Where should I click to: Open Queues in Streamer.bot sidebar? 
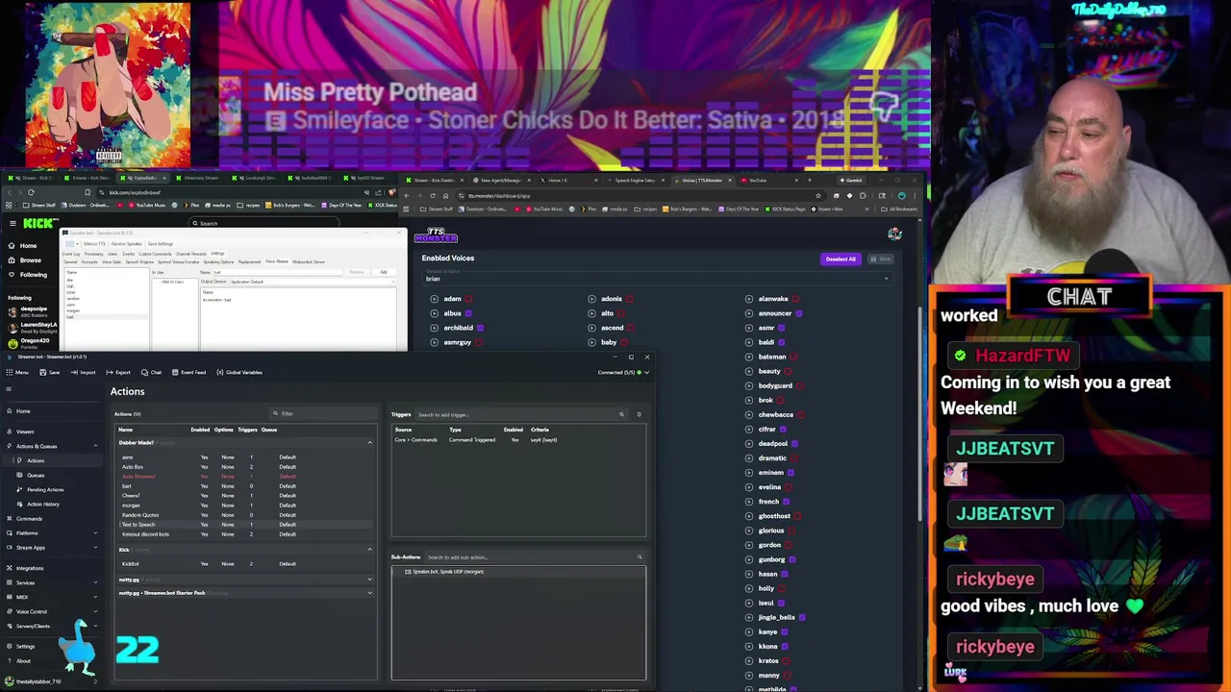click(x=36, y=476)
